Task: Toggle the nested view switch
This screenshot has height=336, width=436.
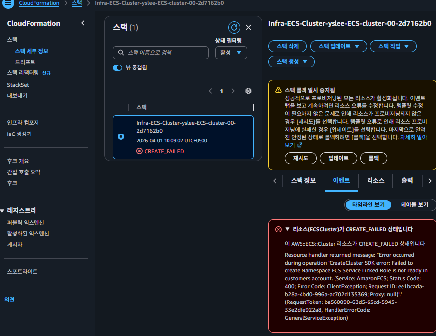Action: 117,67
